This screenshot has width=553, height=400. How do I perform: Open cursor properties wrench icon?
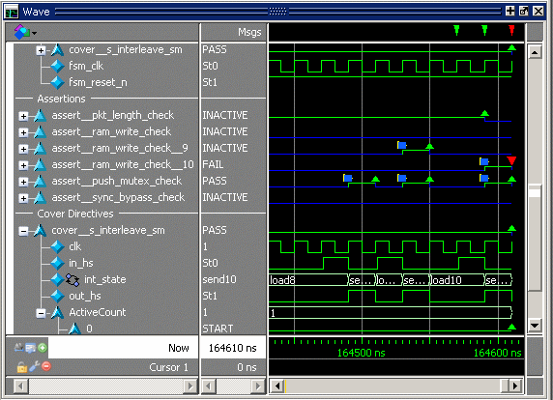34,366
